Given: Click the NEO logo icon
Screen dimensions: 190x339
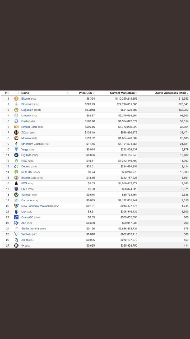Looking at the screenshot, I should coord(16,161).
